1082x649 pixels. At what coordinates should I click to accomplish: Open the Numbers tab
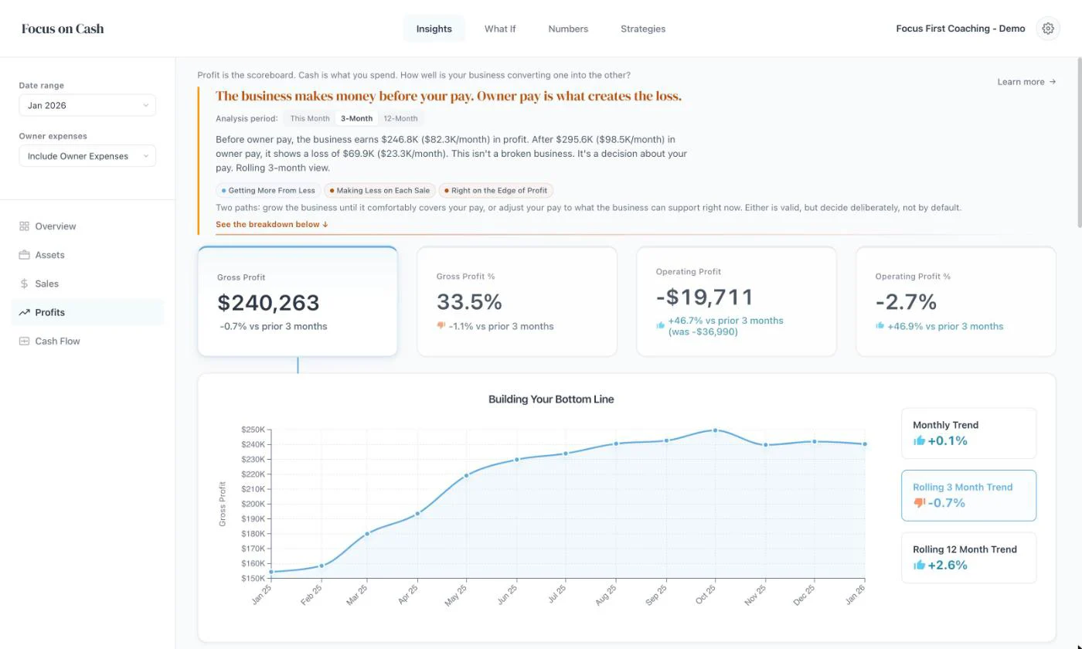(x=568, y=29)
